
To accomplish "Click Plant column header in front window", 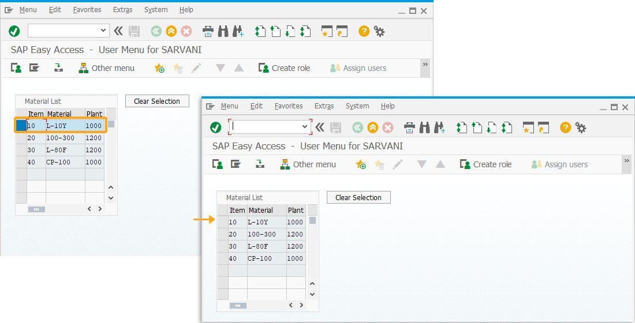I will (x=296, y=210).
